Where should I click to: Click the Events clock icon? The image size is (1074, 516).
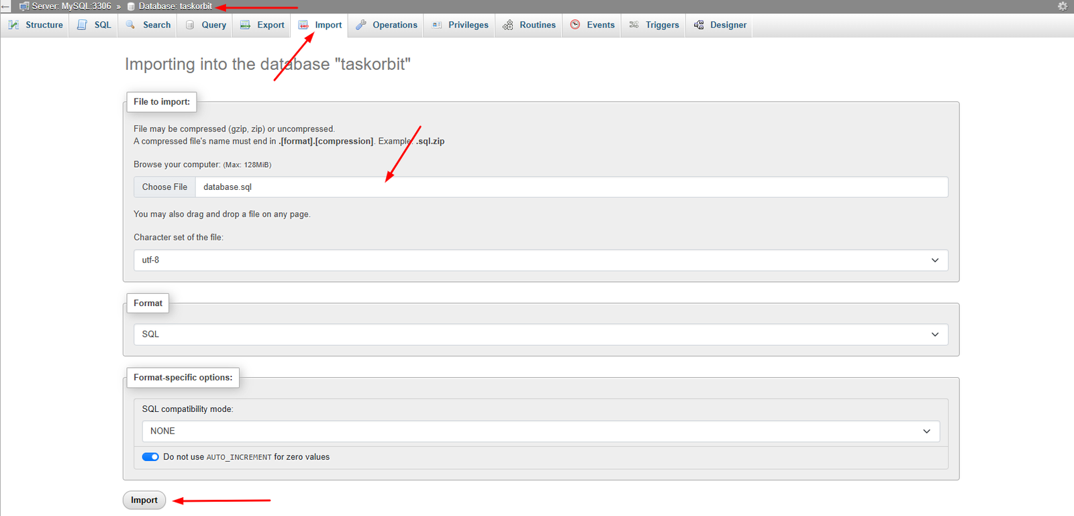pos(575,25)
